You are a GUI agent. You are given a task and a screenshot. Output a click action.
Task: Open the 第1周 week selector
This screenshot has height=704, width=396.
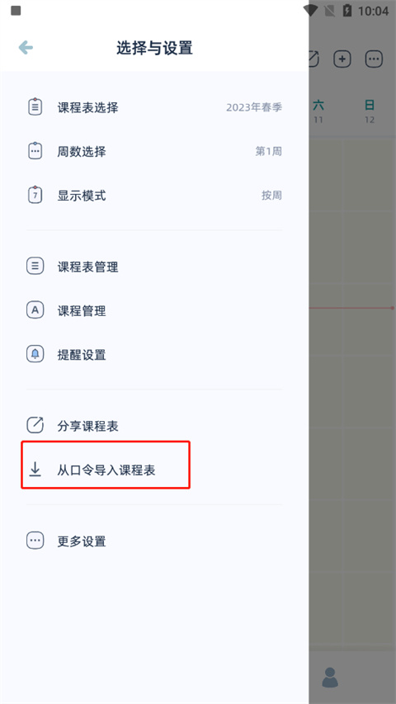(x=268, y=151)
